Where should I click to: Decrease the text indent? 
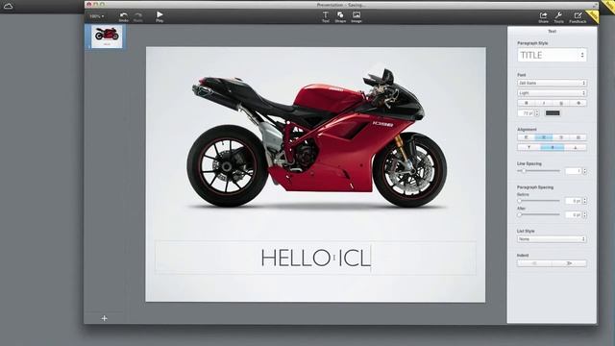point(534,263)
